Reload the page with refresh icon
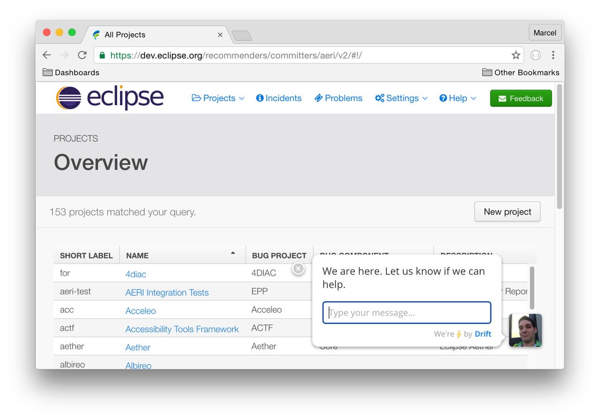The image size is (600, 420). [x=82, y=55]
